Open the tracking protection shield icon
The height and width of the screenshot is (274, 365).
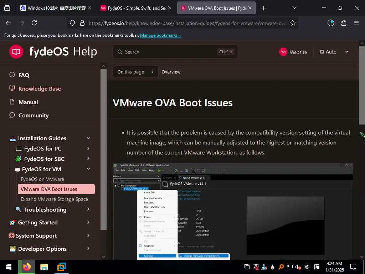tap(72, 23)
